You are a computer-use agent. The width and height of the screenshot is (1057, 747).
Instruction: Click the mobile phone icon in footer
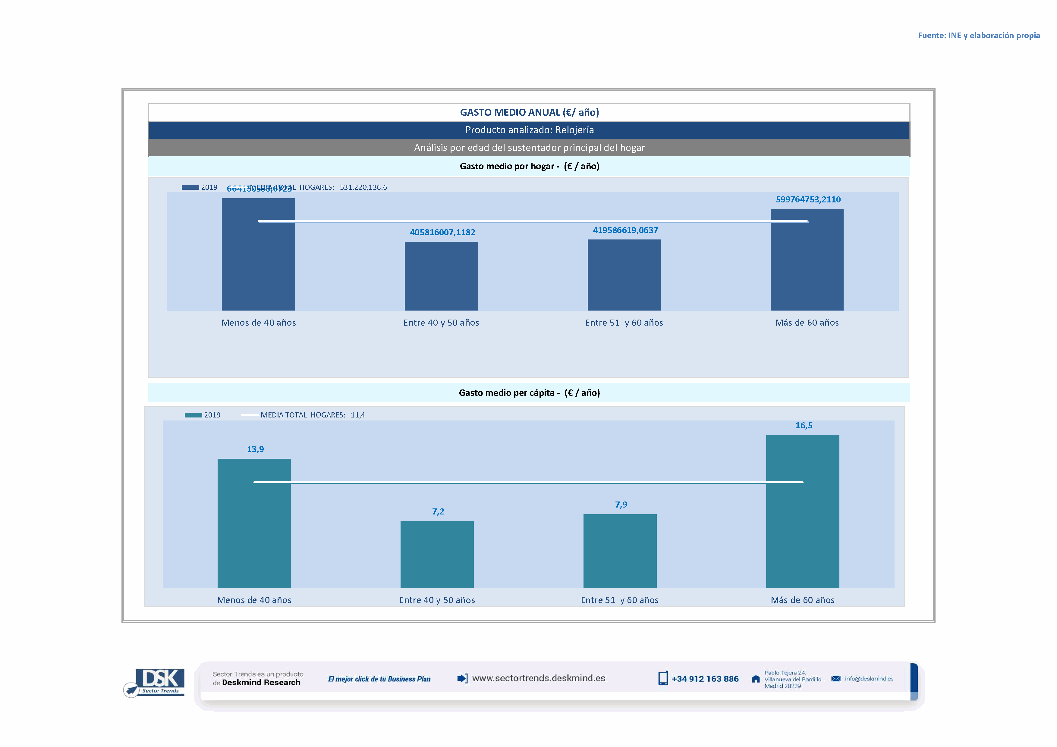pyautogui.click(x=663, y=678)
